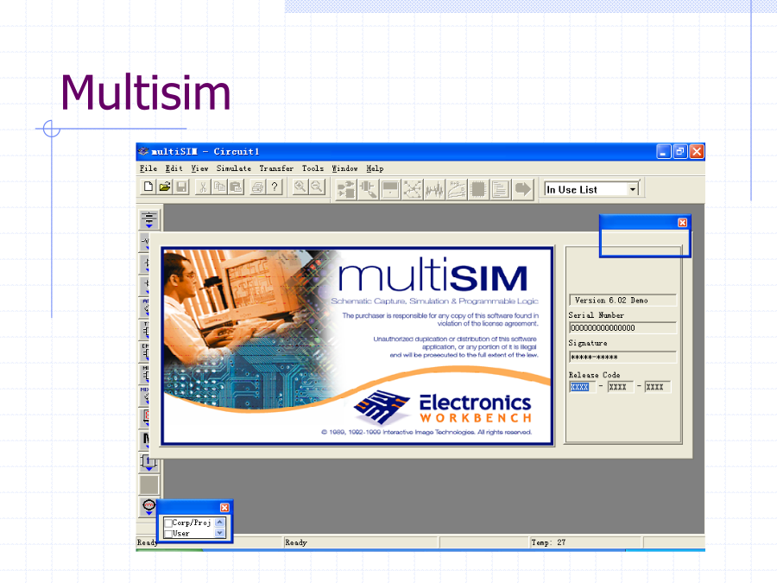This screenshot has width=777, height=583.
Task: Open the Component design bar button
Action: (x=346, y=189)
